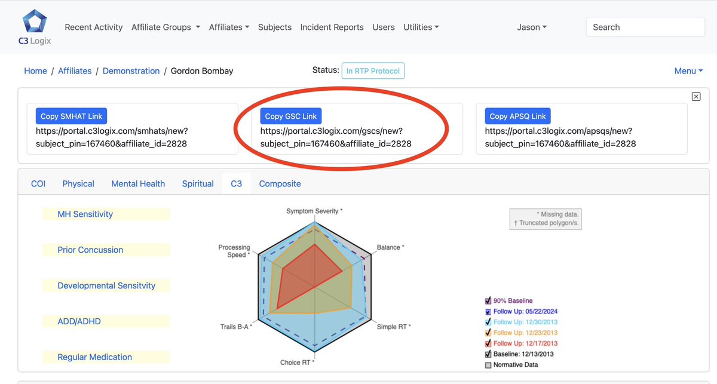Open the Users page

click(384, 27)
